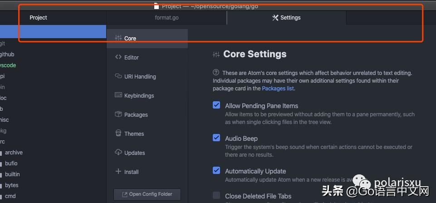Follow the Packages list link

tap(278, 89)
